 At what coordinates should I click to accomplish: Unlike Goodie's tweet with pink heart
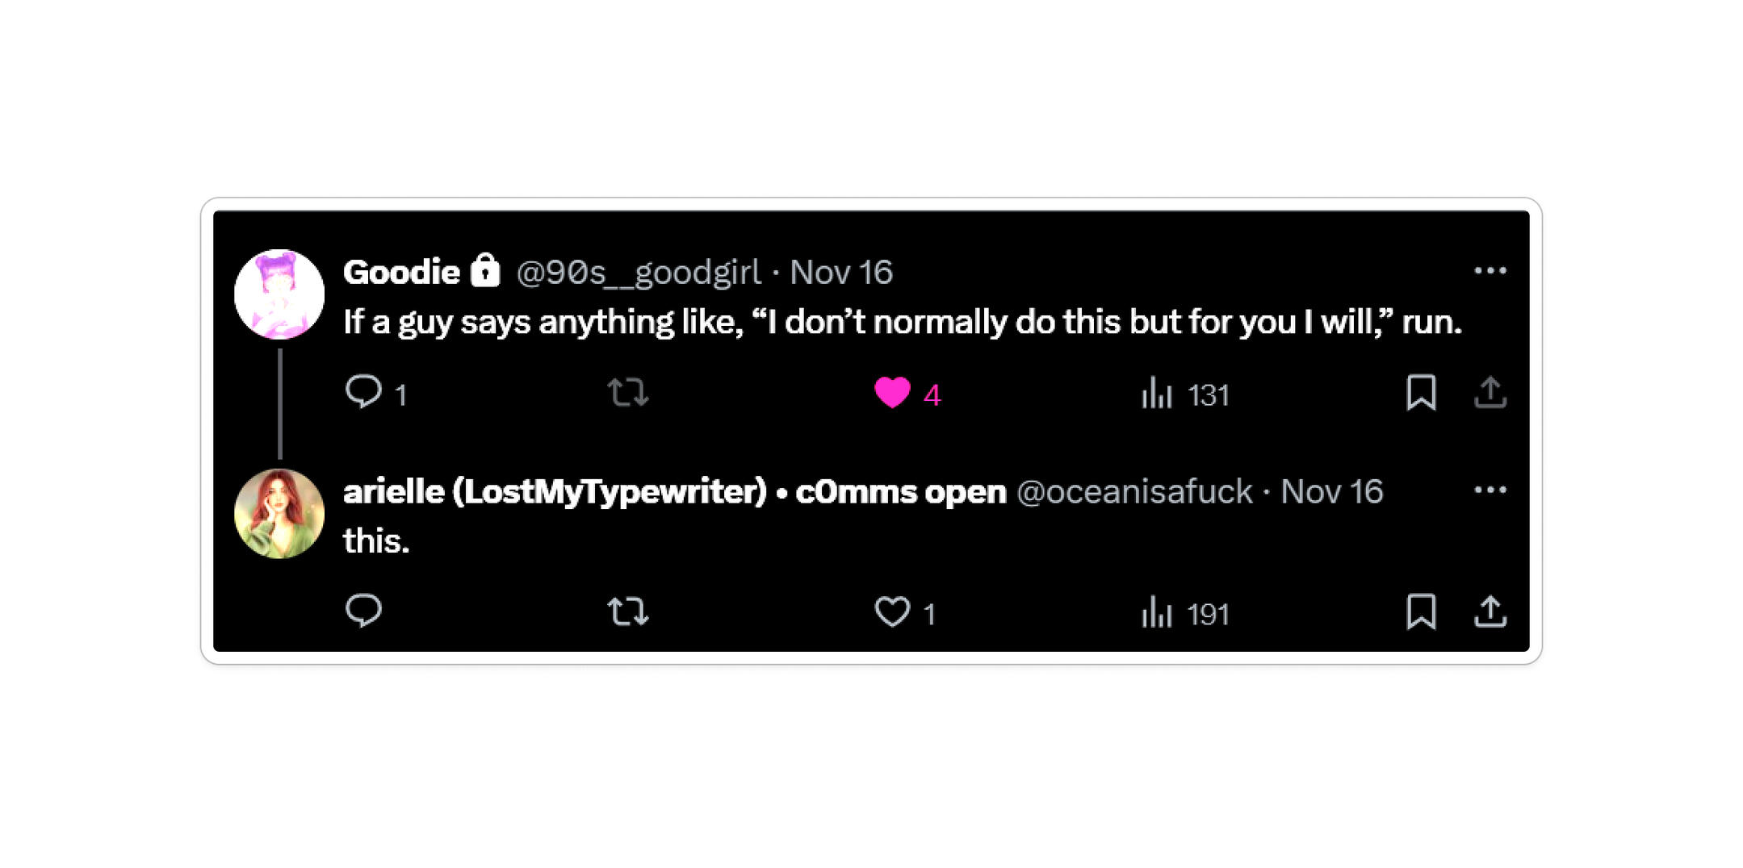point(892,393)
